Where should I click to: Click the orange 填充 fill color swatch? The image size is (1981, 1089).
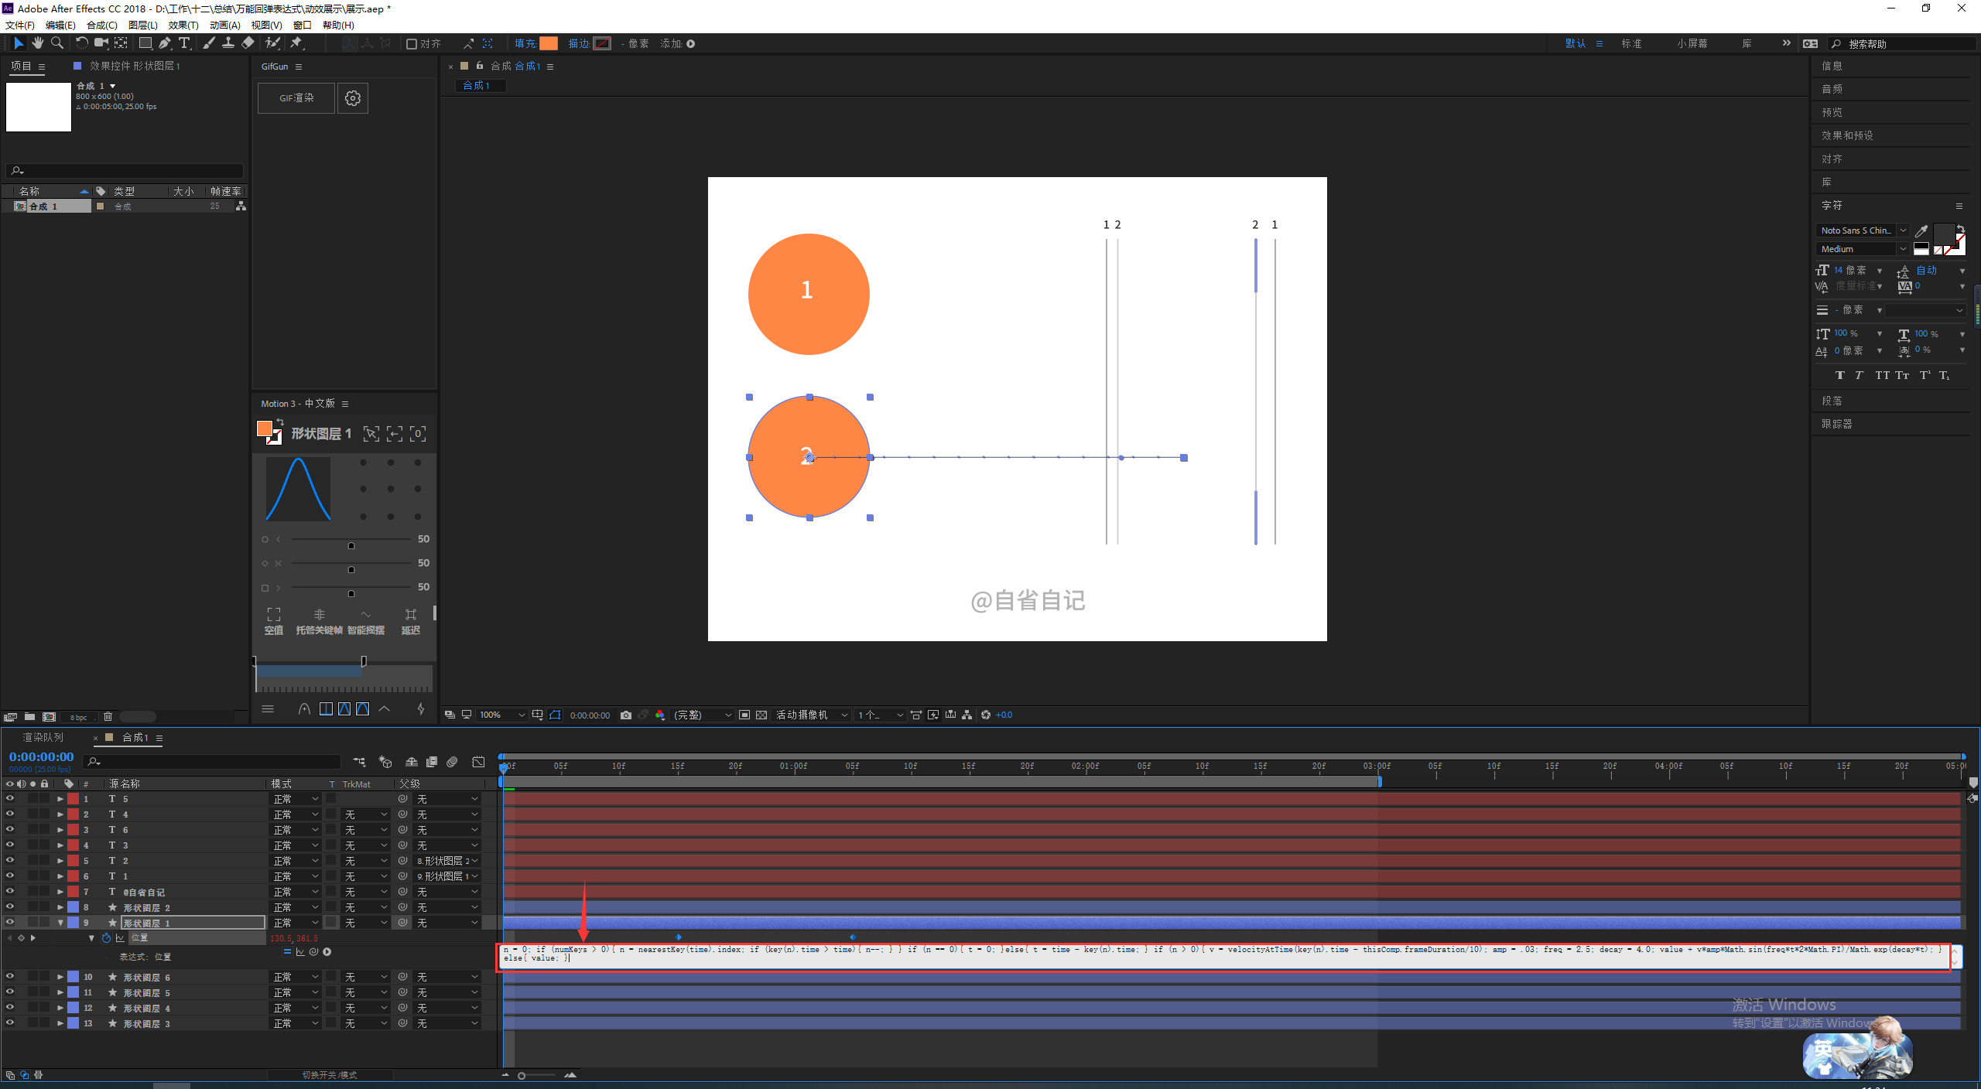click(548, 43)
